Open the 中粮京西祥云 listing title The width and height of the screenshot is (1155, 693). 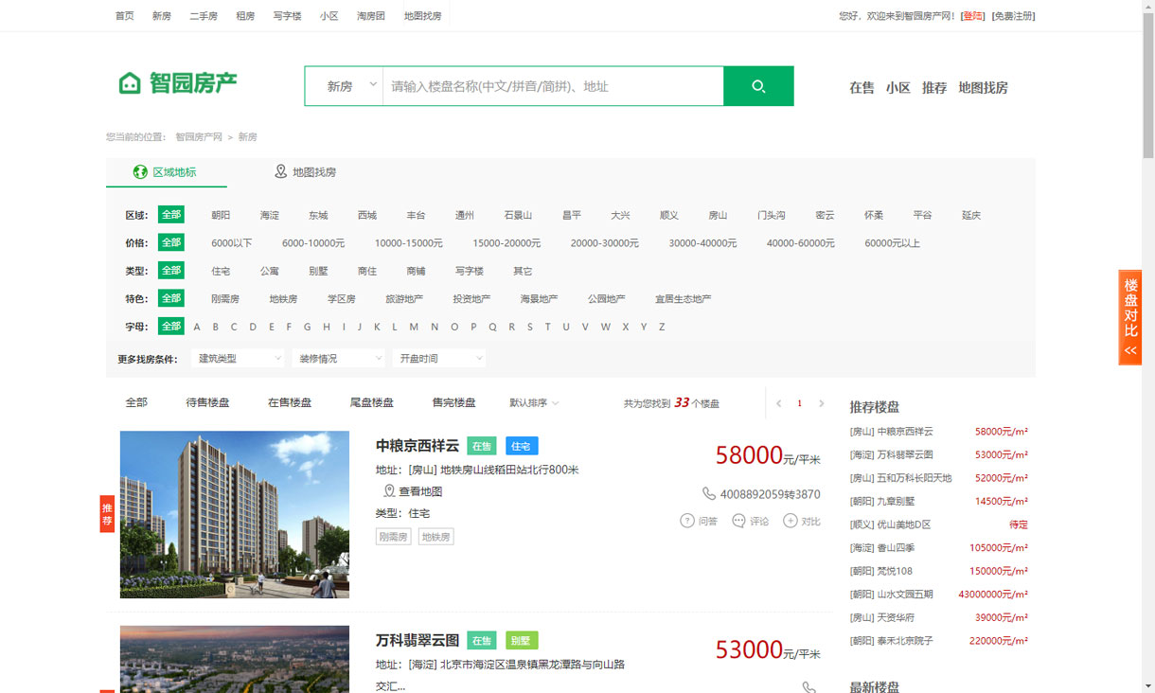(417, 446)
